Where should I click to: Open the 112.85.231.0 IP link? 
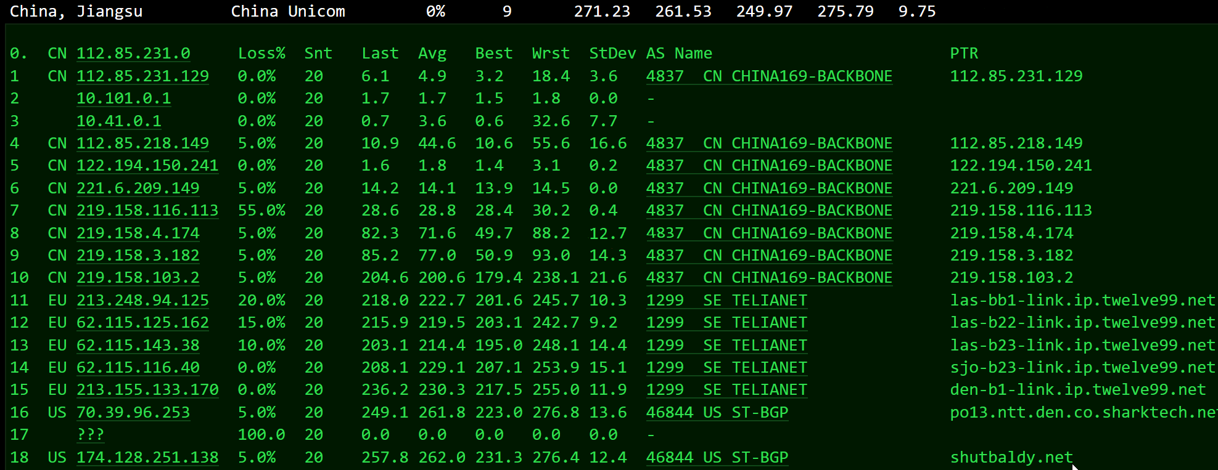(133, 54)
